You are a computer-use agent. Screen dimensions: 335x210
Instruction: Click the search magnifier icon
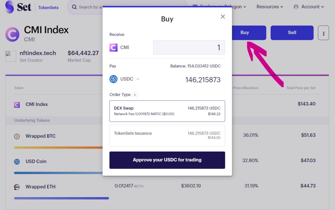tap(75, 7)
